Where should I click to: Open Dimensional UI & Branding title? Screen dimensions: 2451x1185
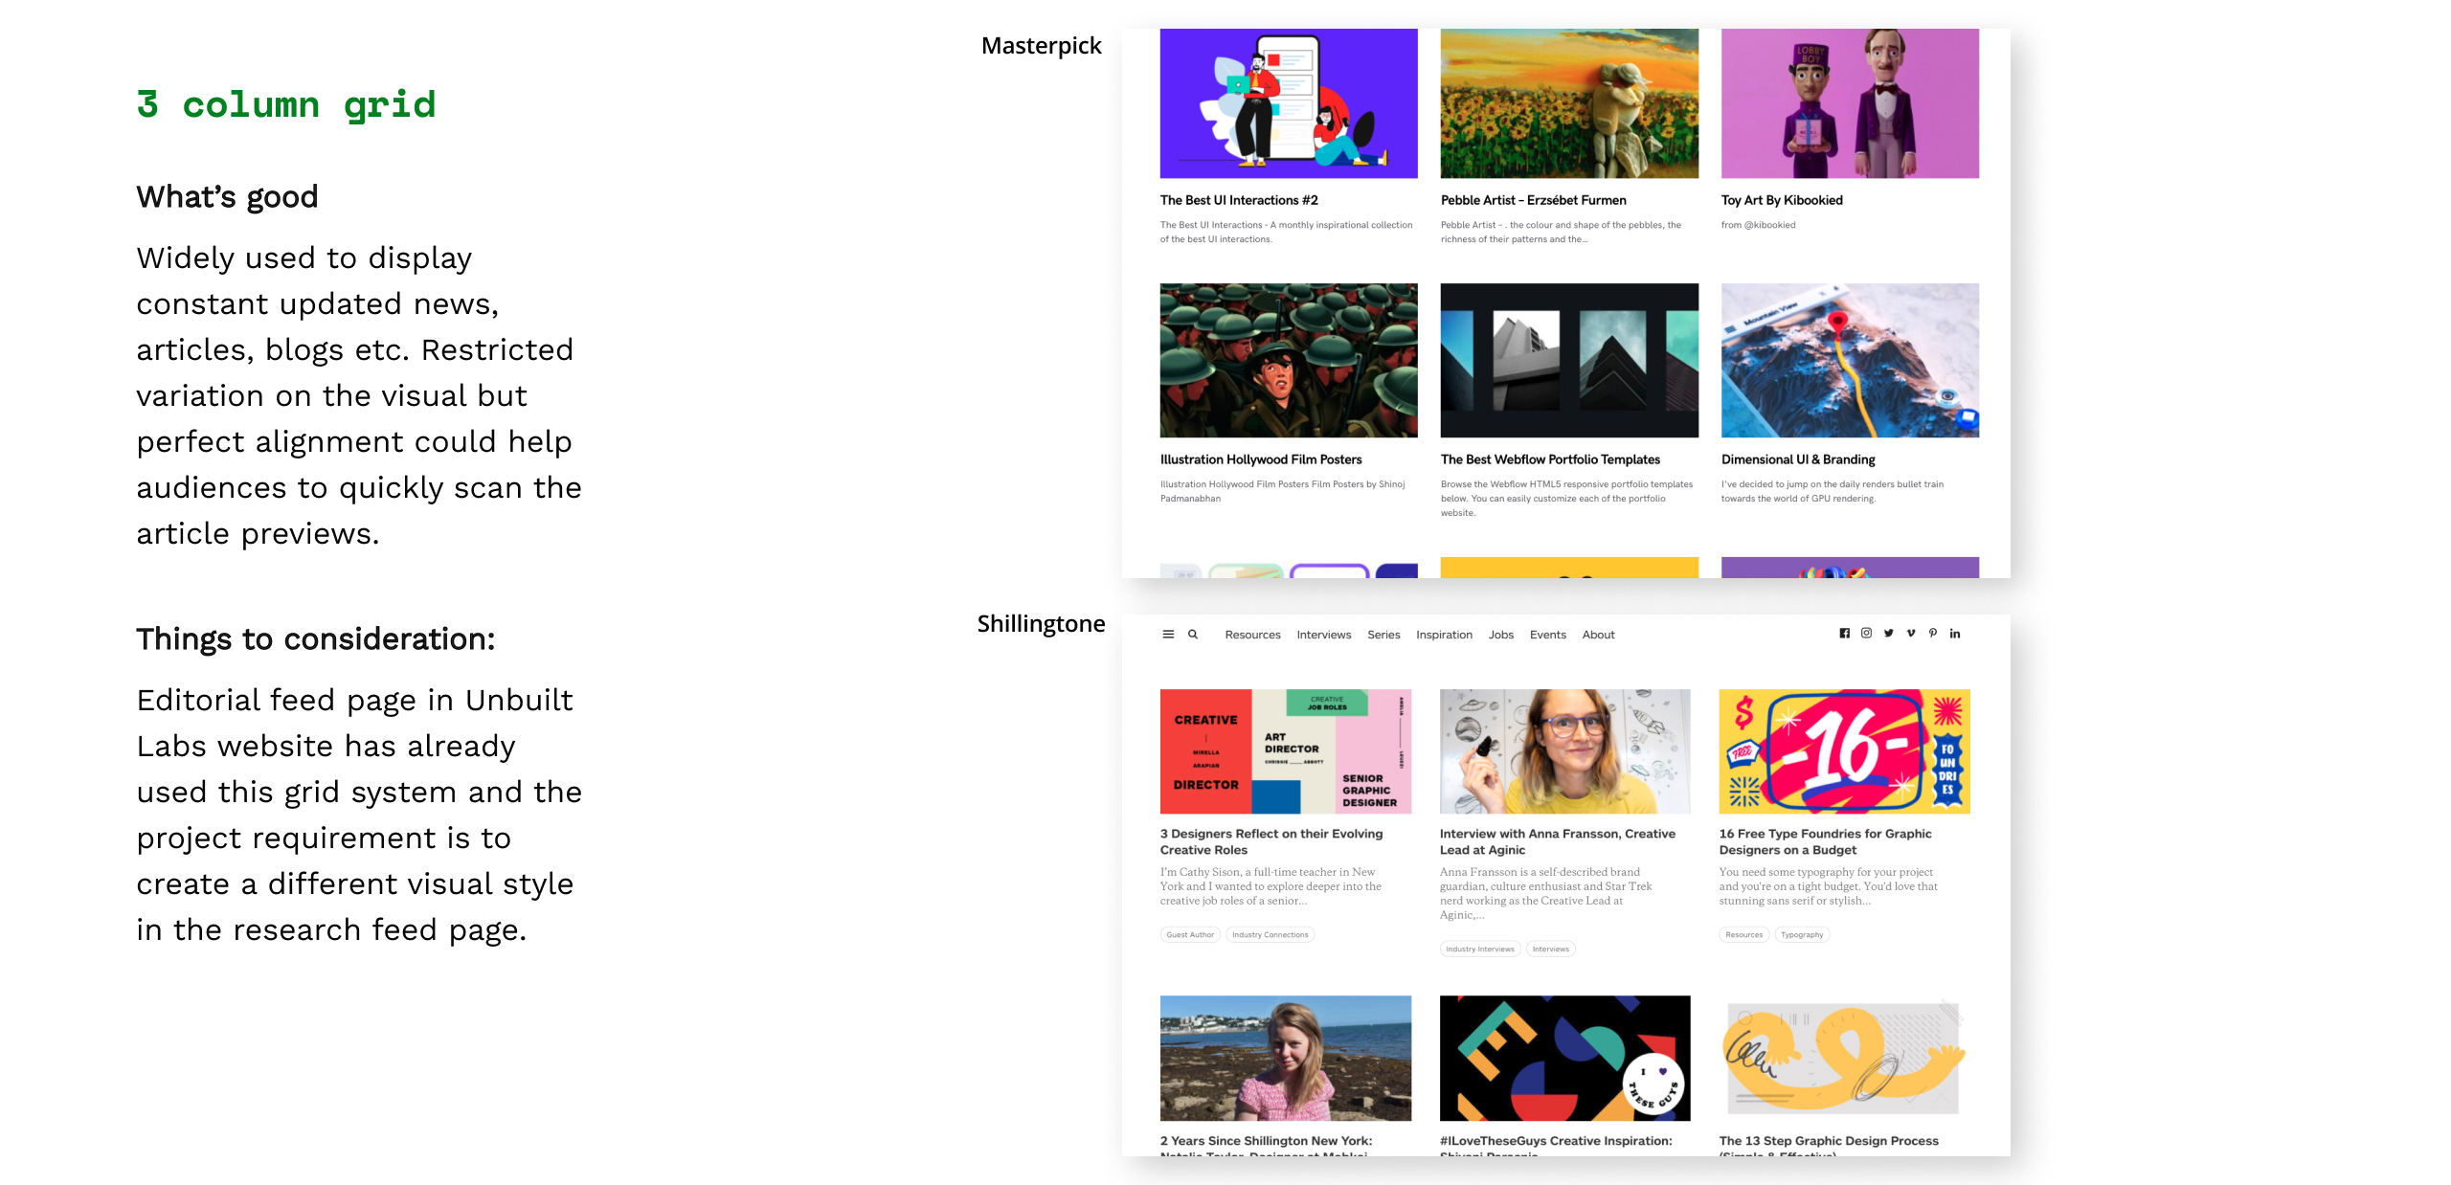point(1798,459)
